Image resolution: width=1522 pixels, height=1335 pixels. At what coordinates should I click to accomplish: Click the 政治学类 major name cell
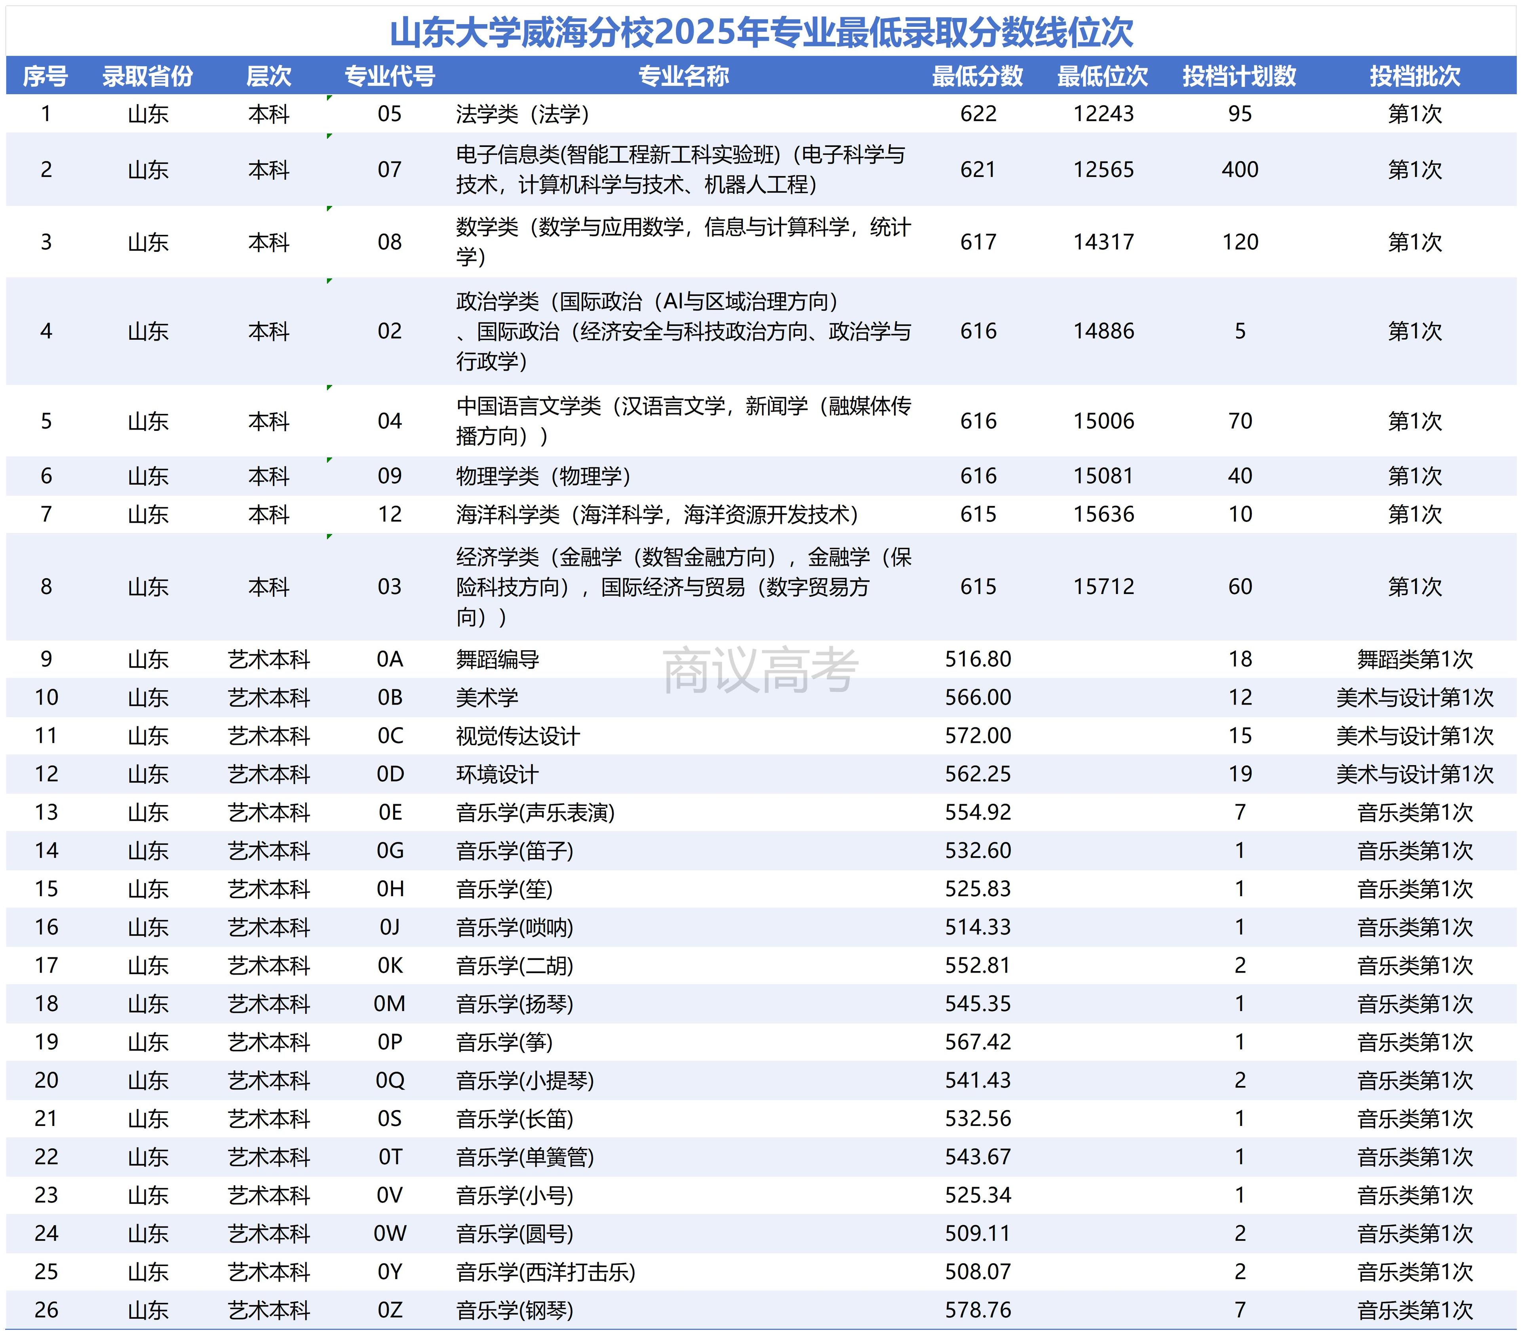click(683, 331)
